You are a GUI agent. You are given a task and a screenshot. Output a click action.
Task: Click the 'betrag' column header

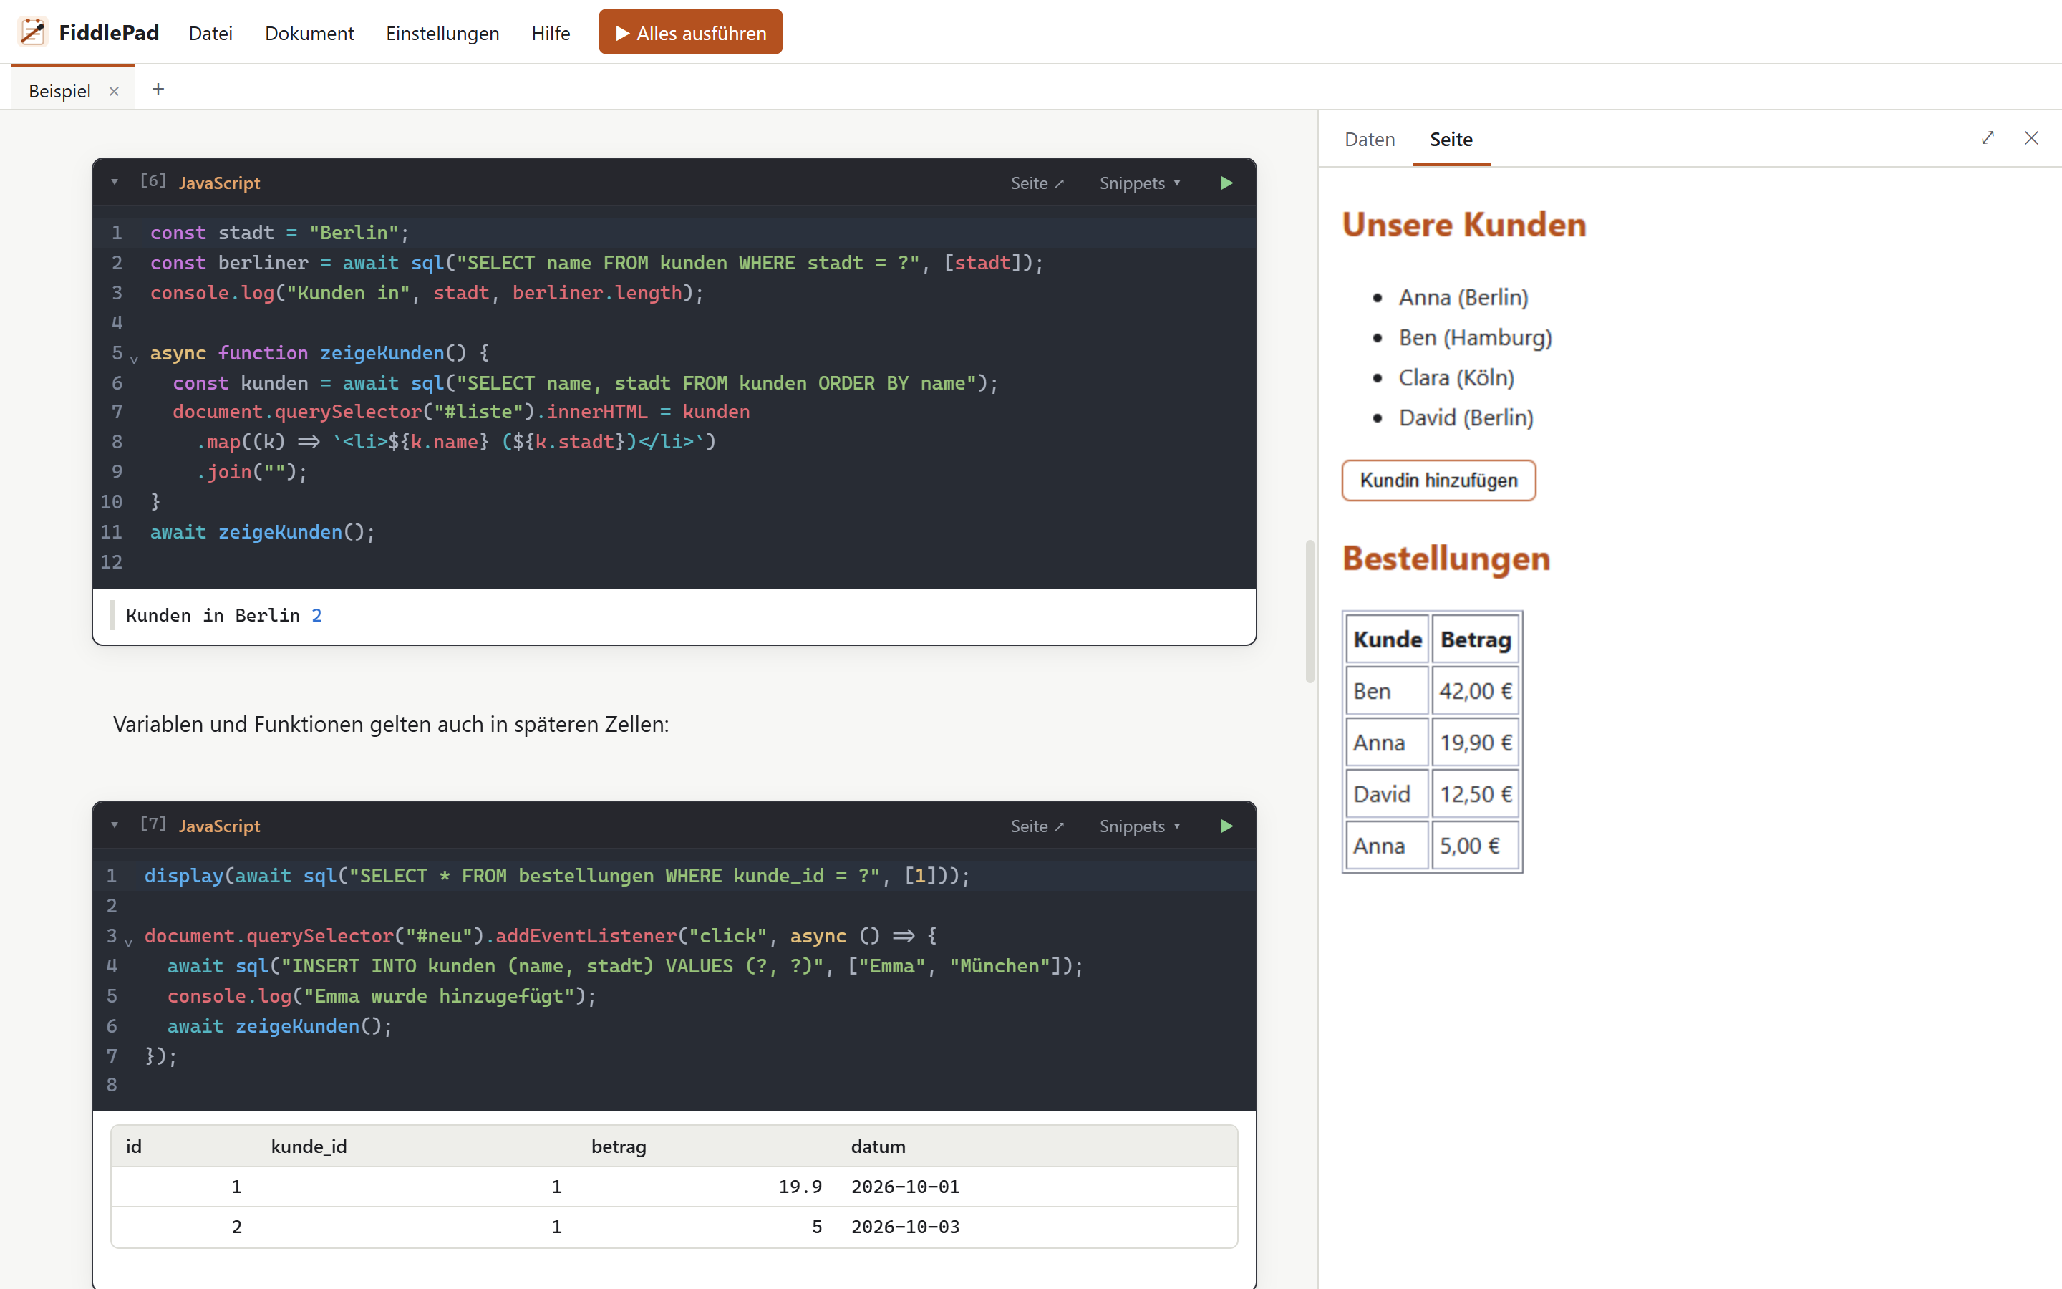point(619,1146)
